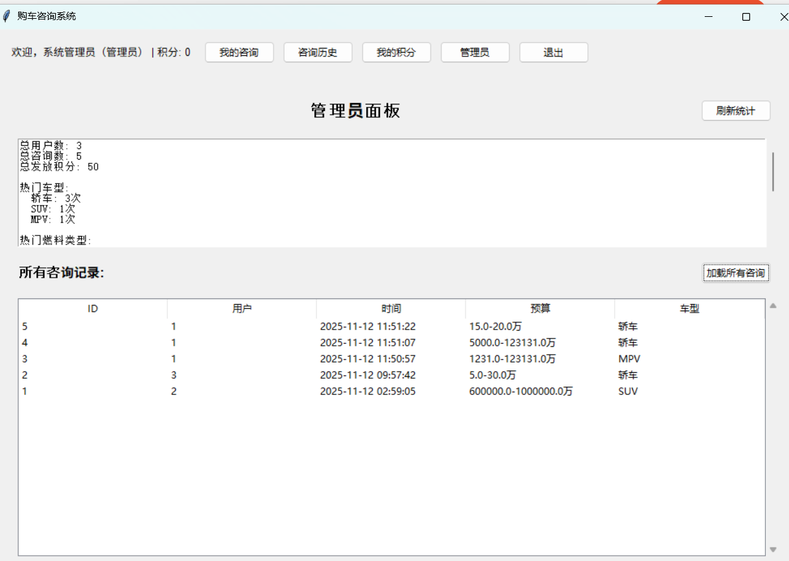Click the records table scroll-down arrow
Image resolution: width=789 pixels, height=561 pixels.
click(x=773, y=549)
